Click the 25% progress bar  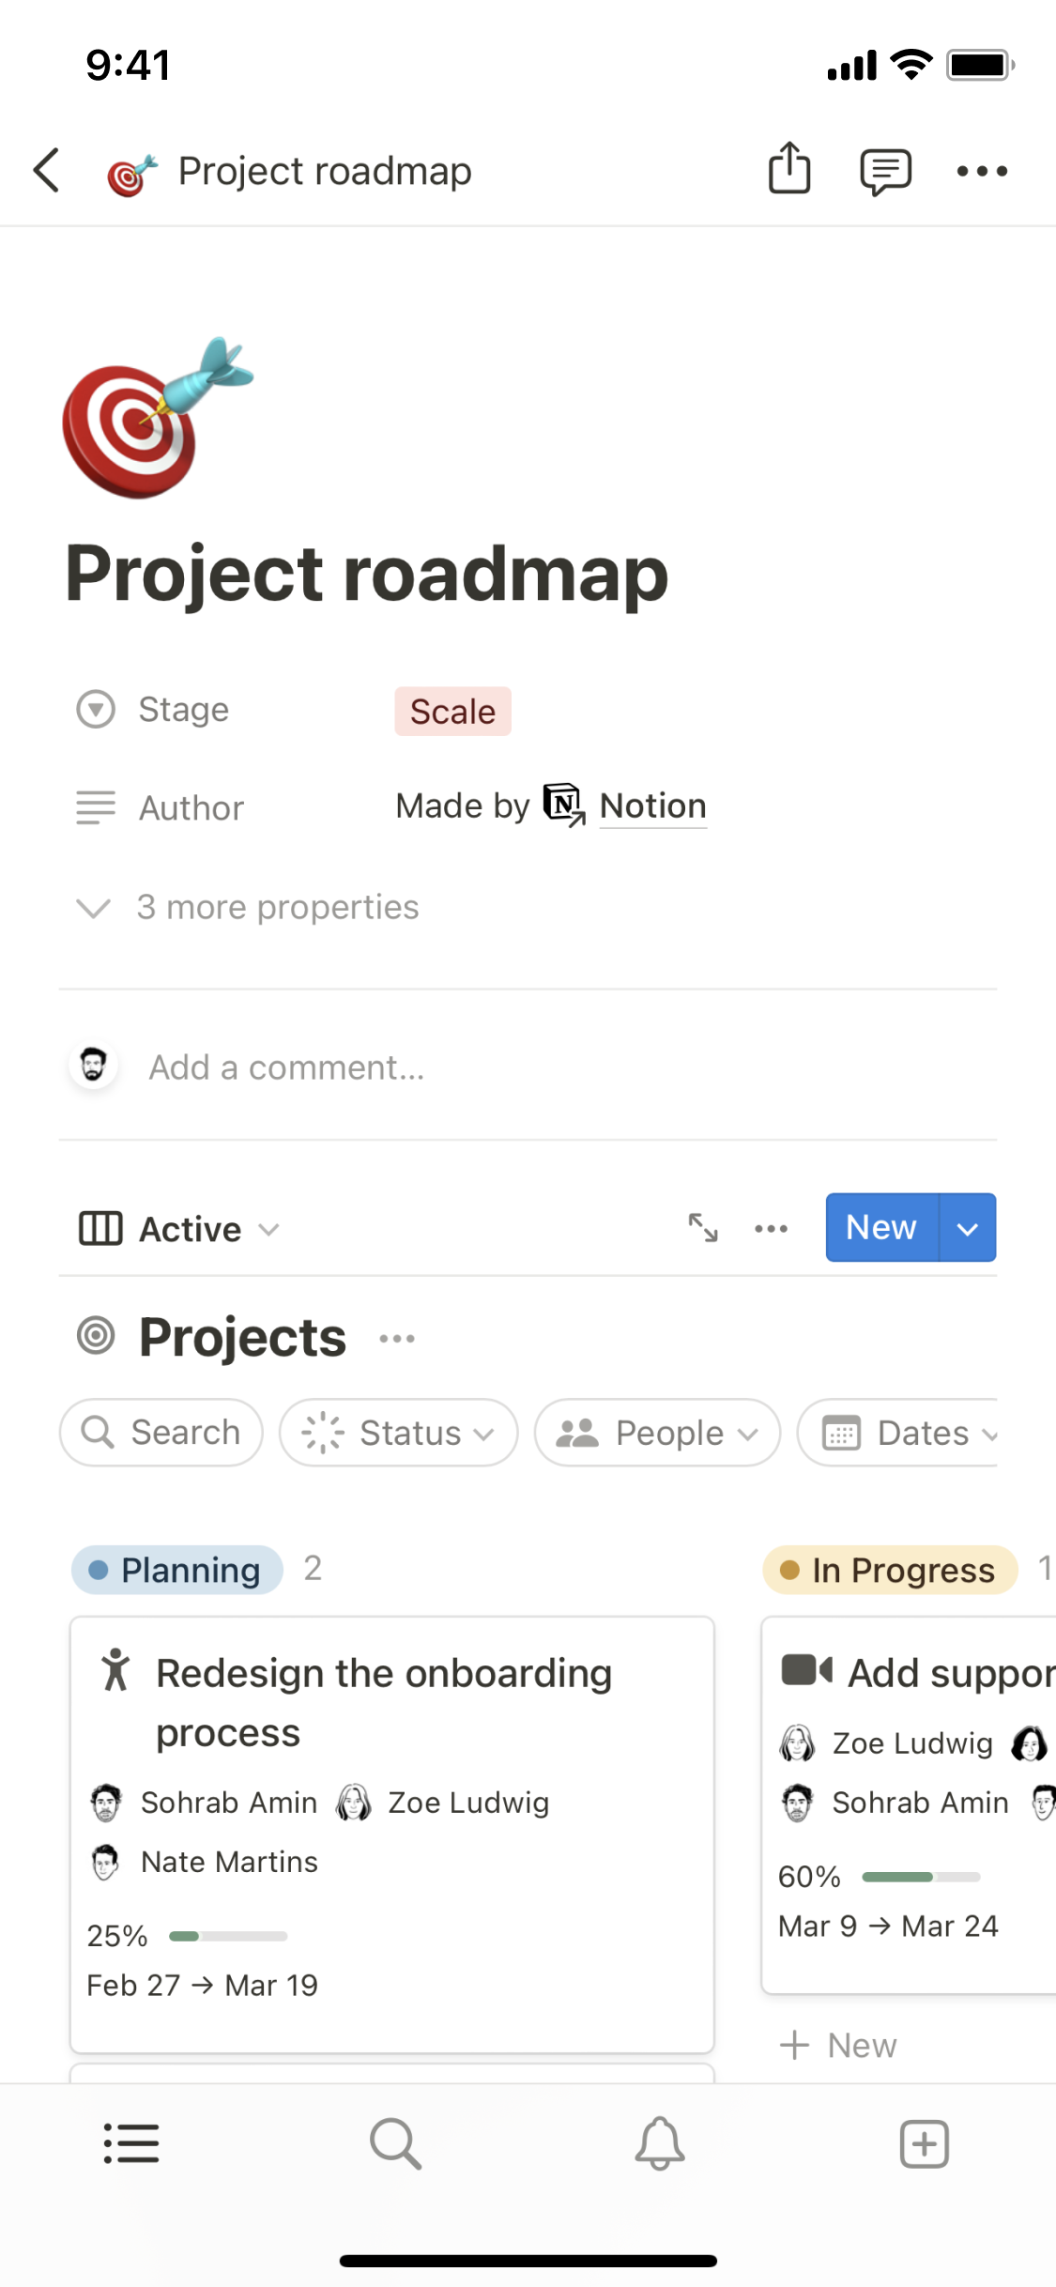coord(228,1936)
